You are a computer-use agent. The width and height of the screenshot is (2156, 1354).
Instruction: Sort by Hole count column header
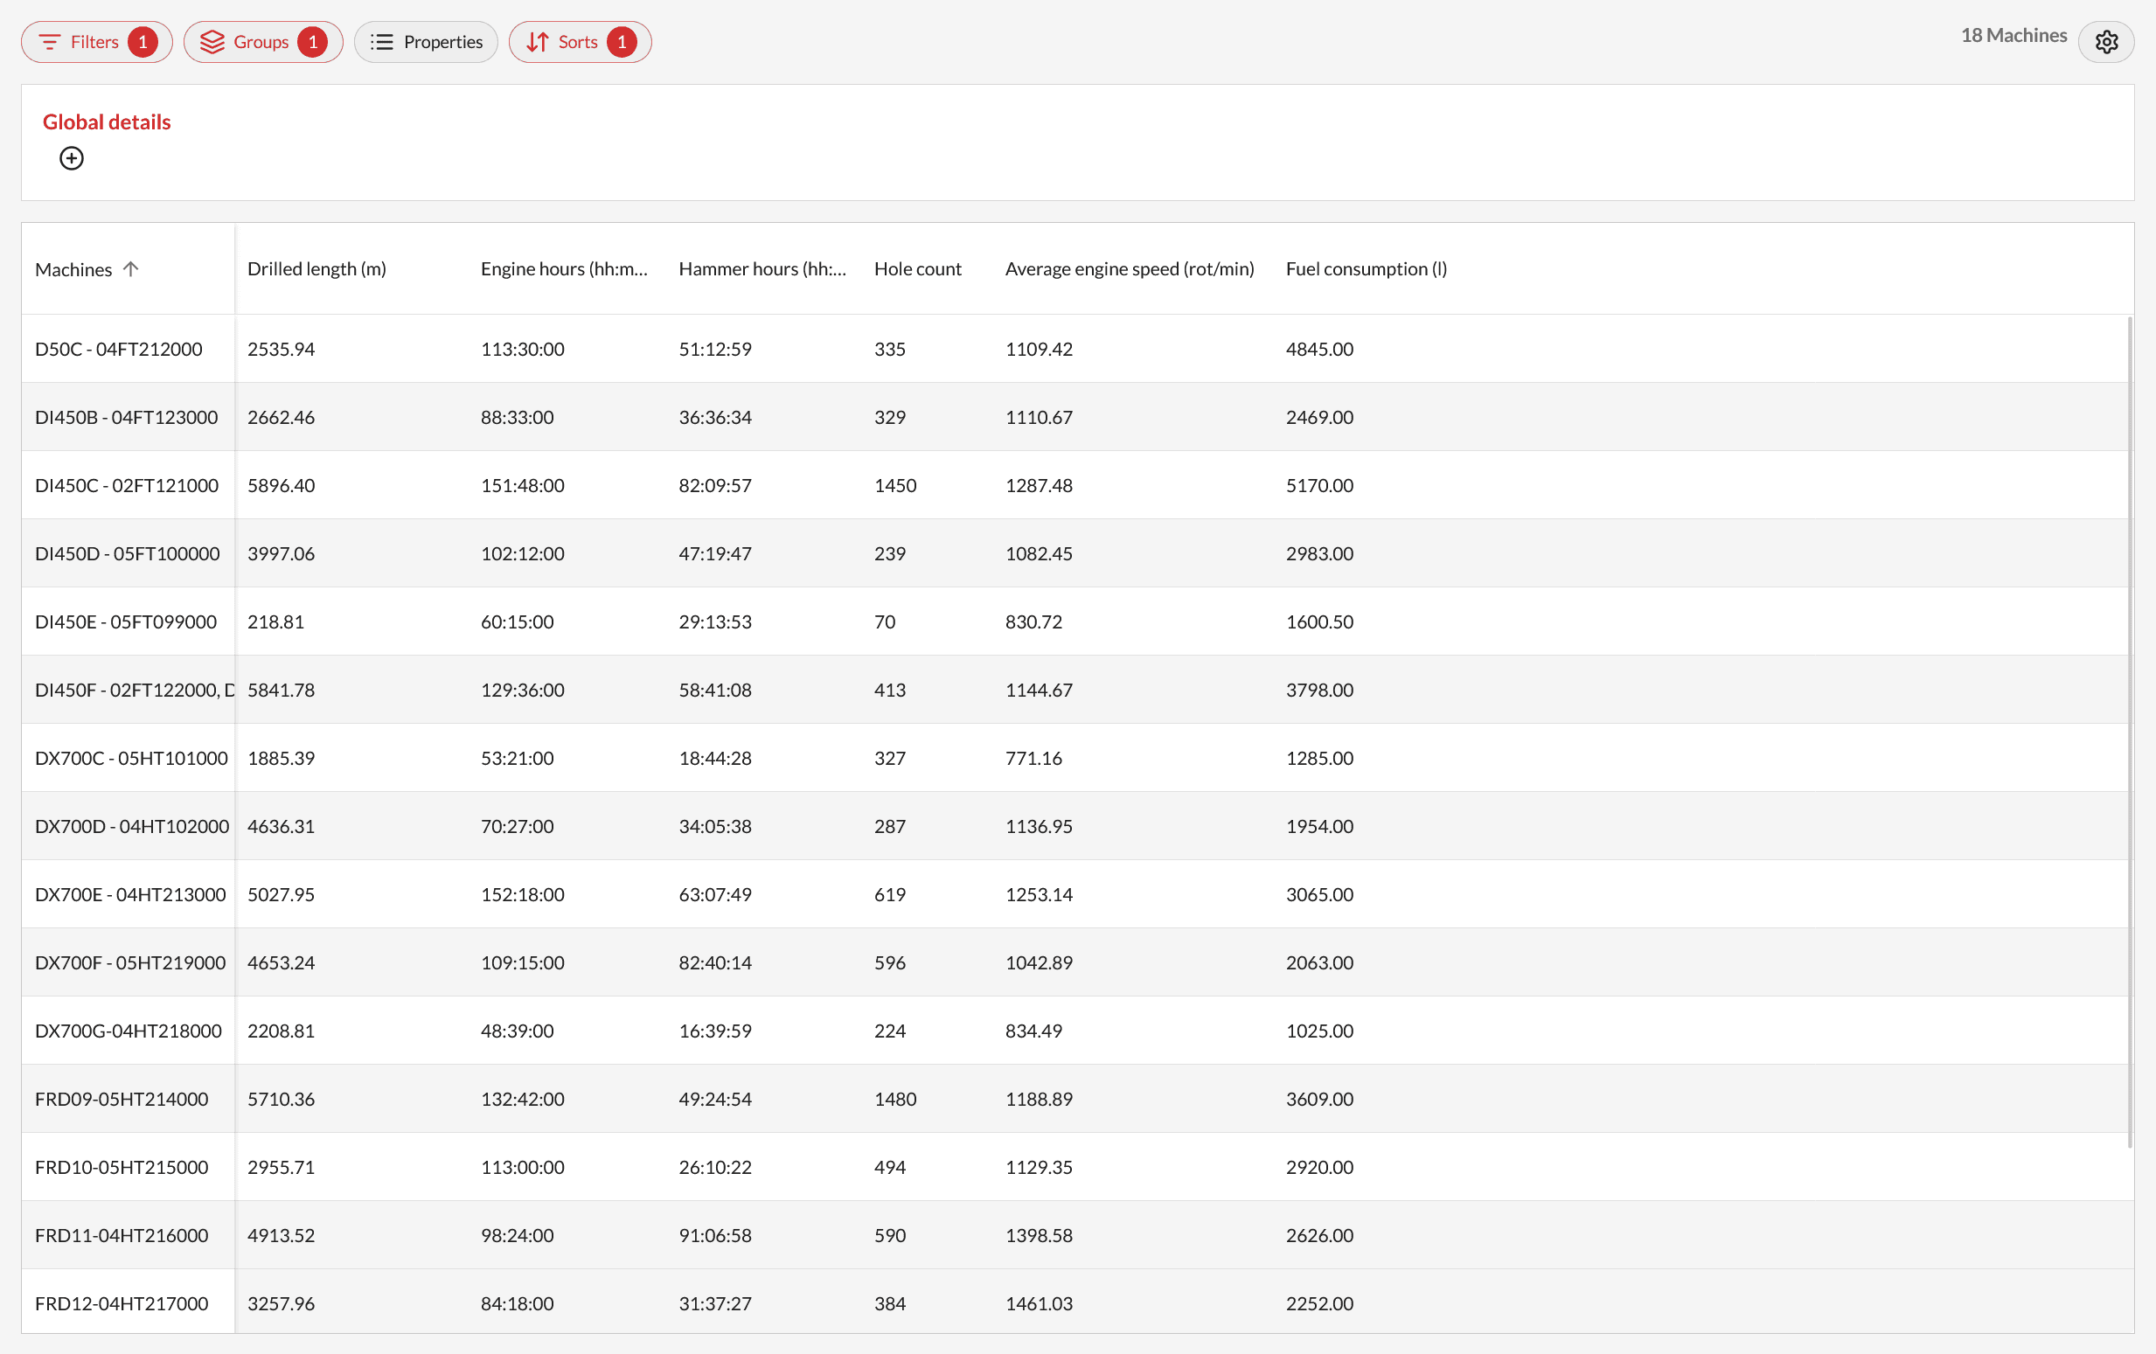917,268
